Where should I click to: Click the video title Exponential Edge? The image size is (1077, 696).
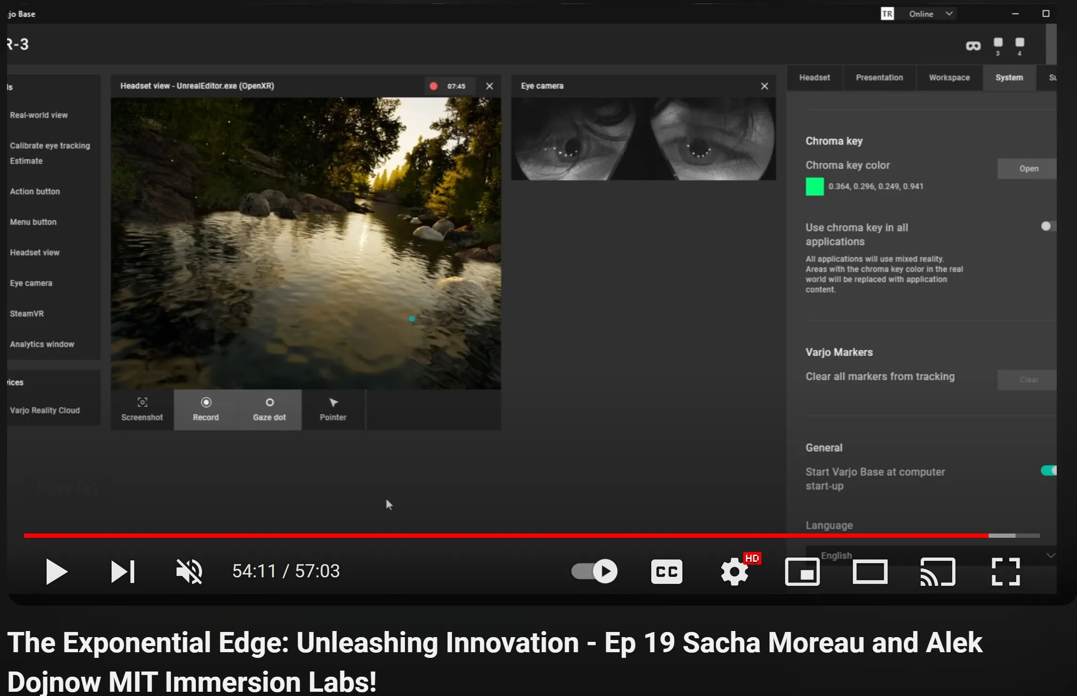(494, 662)
